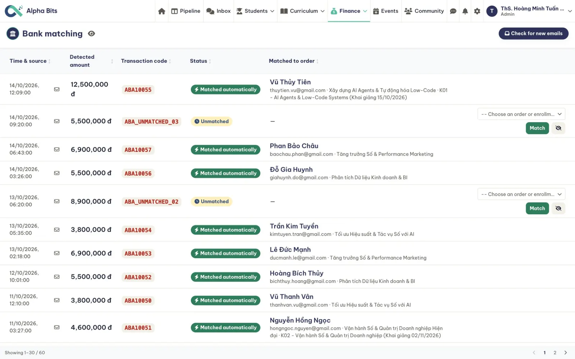Screen dimensions: 575x359
Task: Open order dropdown for ABA_UNMATCHED_02 row
Action: click(521, 194)
